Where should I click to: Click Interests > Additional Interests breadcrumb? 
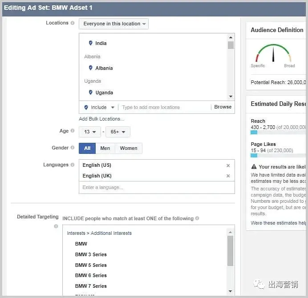coord(99,233)
